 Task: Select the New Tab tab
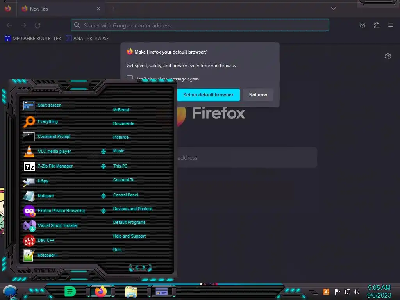pos(61,9)
